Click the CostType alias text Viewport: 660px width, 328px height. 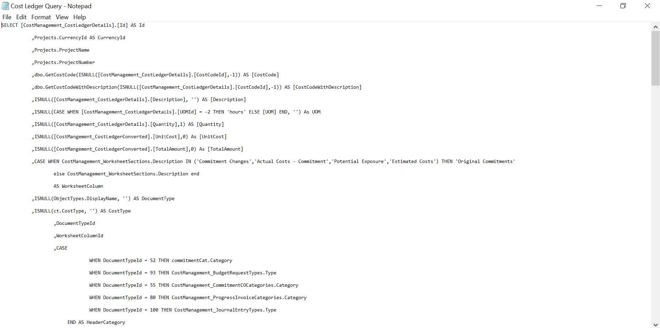(x=119, y=211)
